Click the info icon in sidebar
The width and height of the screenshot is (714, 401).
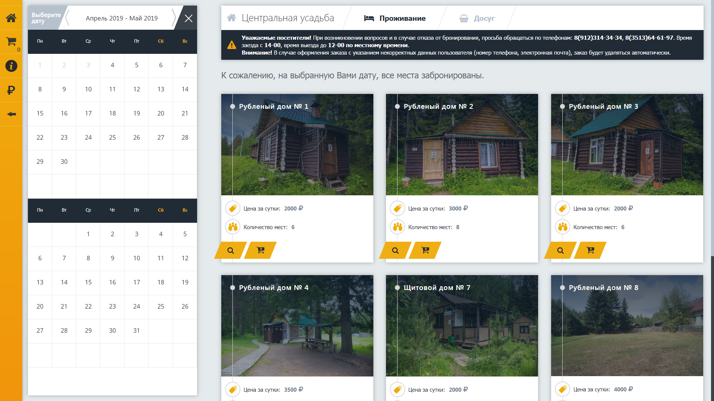click(x=11, y=66)
